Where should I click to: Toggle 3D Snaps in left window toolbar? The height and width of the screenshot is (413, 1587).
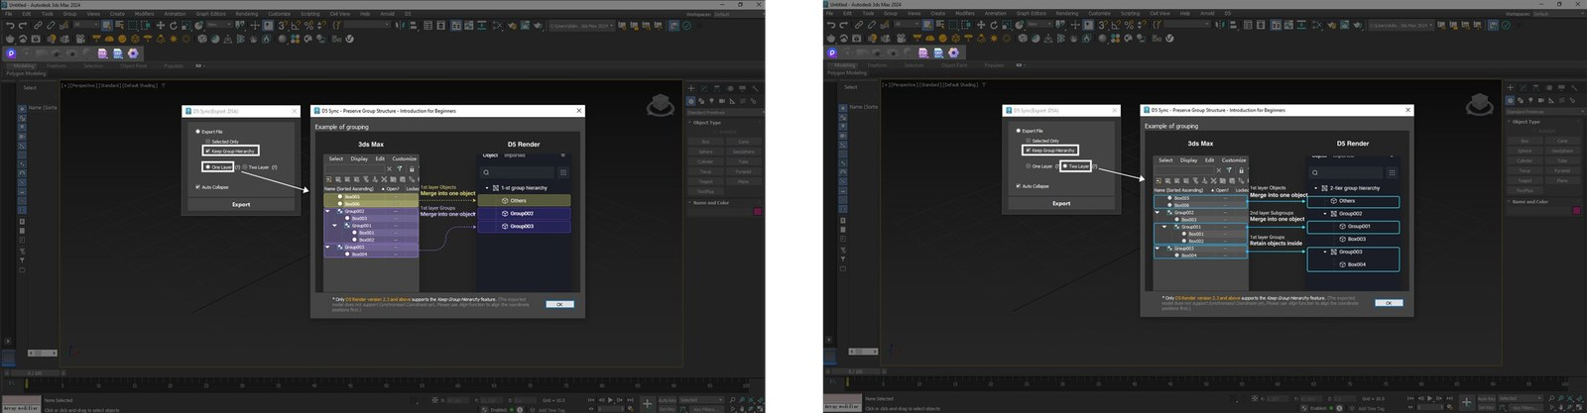tap(284, 25)
